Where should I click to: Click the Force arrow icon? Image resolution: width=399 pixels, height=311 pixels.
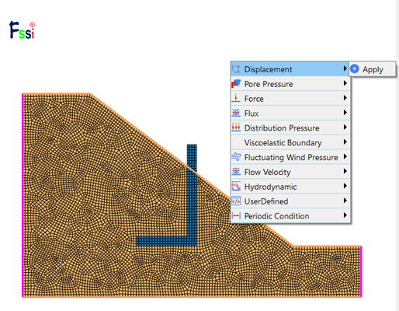click(x=236, y=98)
